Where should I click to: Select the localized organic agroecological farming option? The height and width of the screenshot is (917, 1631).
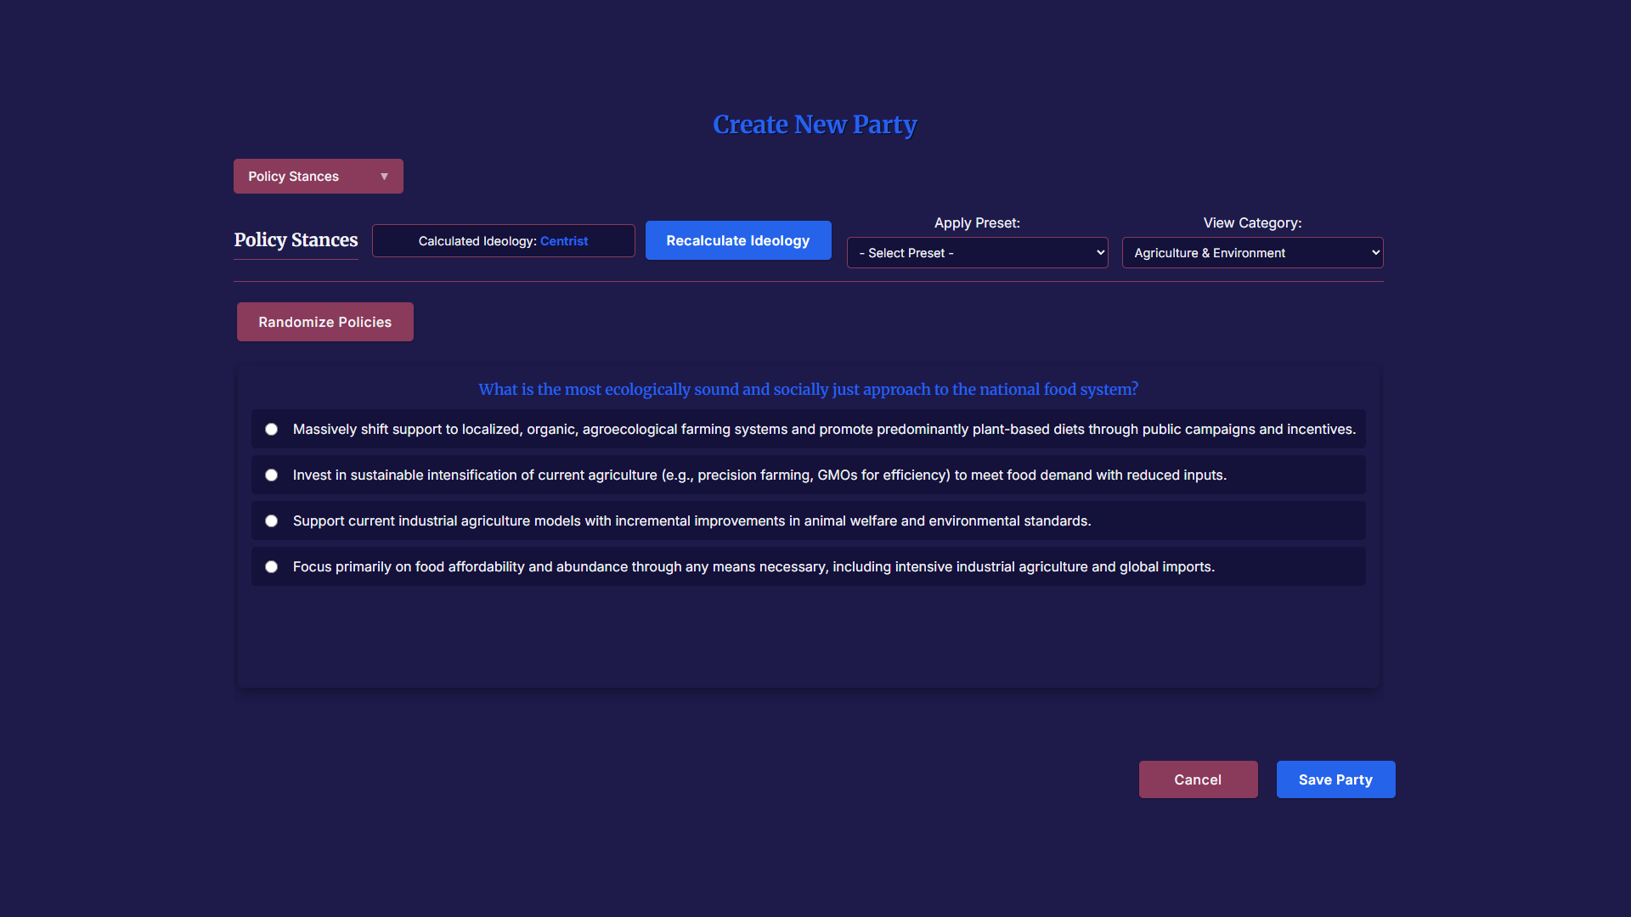271,430
